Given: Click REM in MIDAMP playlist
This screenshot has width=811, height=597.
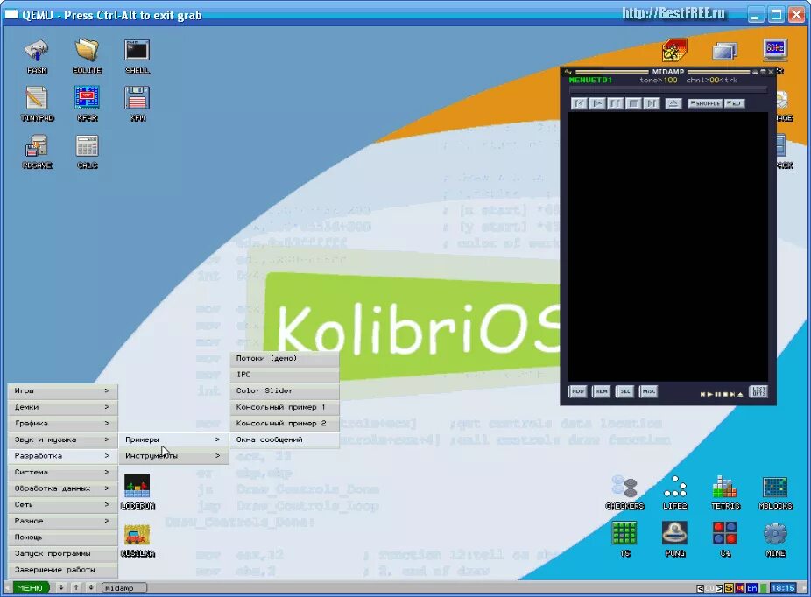Looking at the screenshot, I should [602, 391].
